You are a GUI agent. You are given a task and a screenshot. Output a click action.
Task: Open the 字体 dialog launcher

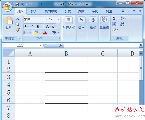[x=59, y=38]
